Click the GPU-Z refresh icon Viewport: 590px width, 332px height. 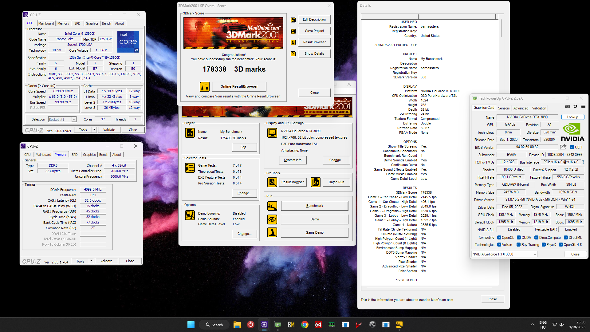(x=575, y=107)
